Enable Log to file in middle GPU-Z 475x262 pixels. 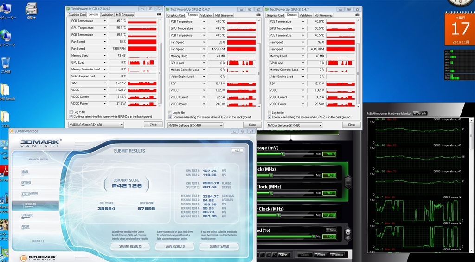point(171,113)
